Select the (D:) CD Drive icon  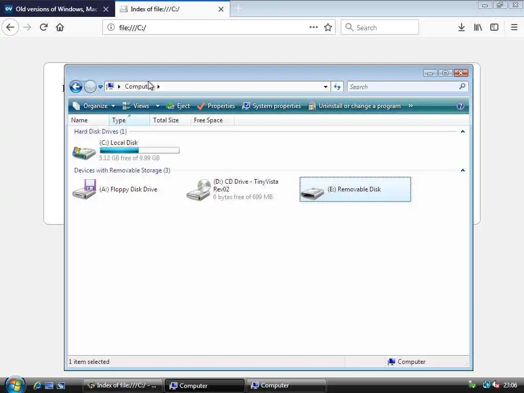[x=199, y=190]
